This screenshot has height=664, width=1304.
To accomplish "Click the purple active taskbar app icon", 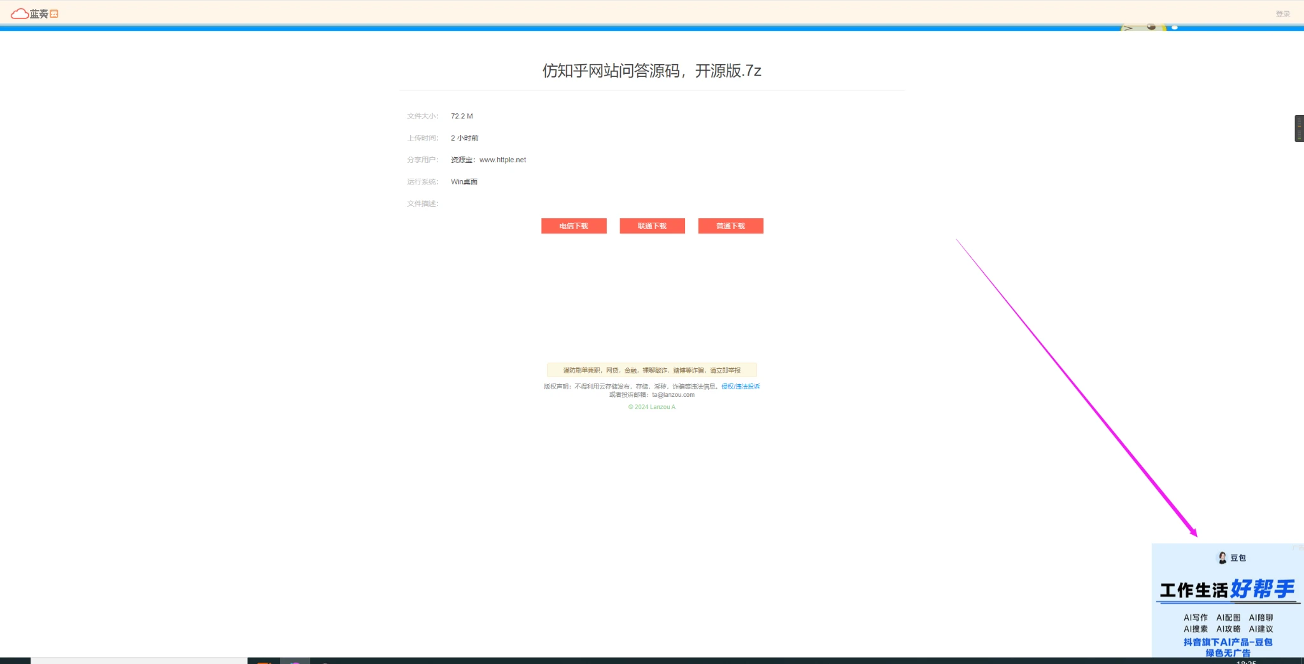I will (x=295, y=661).
